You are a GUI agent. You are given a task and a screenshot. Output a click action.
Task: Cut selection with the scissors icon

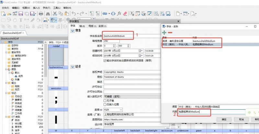55,14
